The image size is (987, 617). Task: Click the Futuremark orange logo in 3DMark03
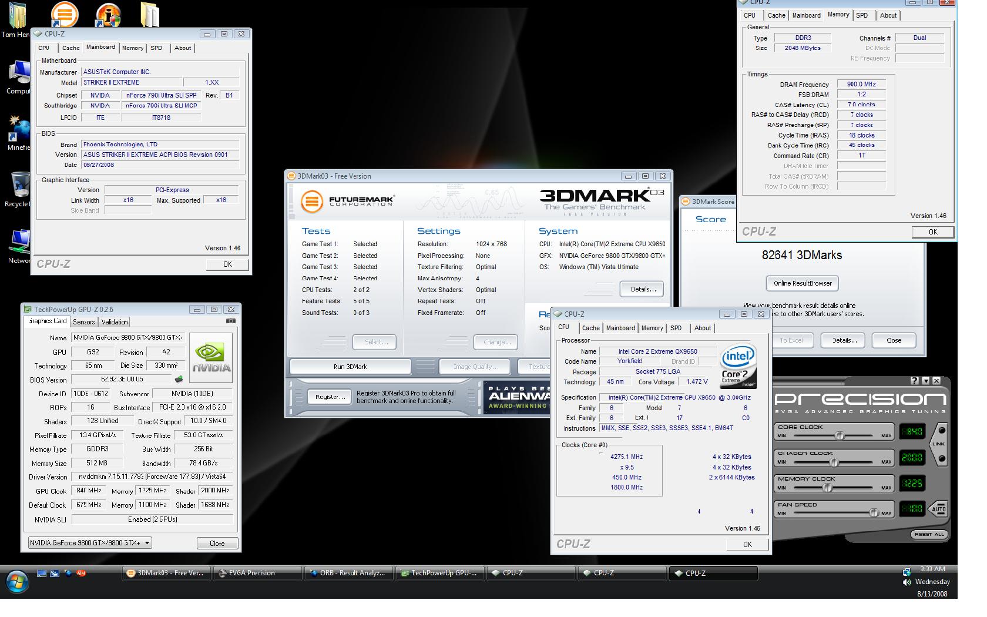click(x=312, y=201)
